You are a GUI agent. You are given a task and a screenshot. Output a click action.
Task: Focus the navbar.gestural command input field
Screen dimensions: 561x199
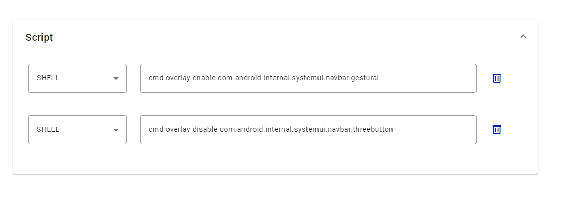click(308, 78)
